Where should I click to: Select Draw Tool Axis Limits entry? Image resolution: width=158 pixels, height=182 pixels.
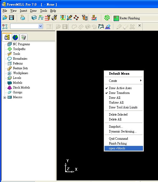click(x=124, y=107)
